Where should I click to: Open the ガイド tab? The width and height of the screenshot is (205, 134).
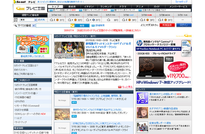tap(157, 6)
